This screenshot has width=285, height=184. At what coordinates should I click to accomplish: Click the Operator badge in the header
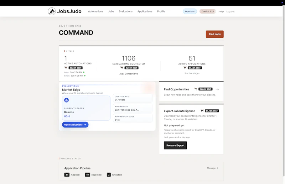190,11
